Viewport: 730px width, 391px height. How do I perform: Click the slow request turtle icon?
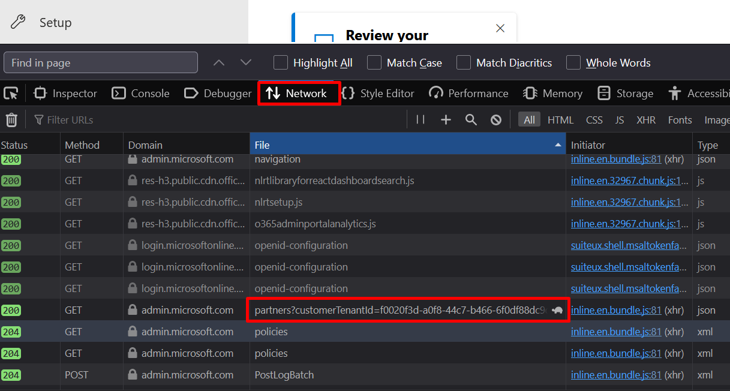pos(557,311)
